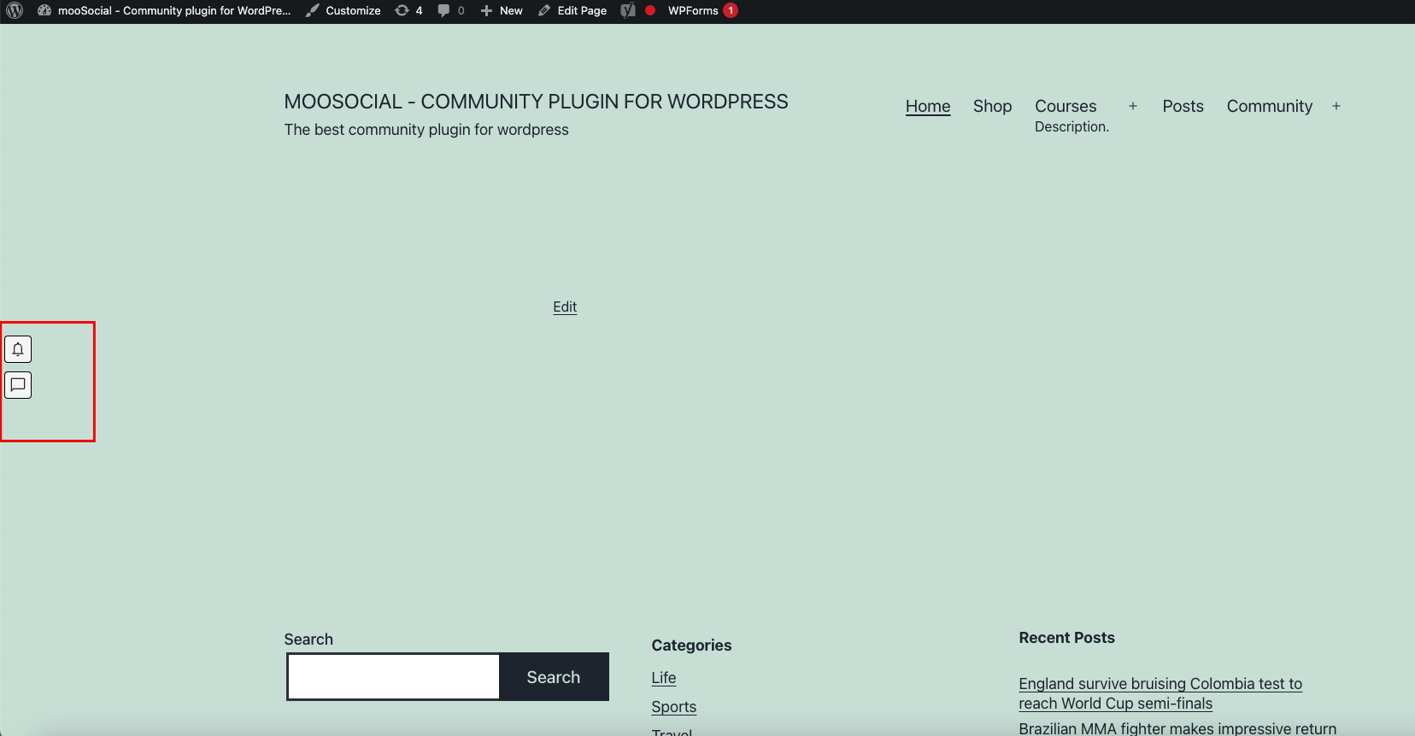
Task: Focus the Search text field
Action: [x=393, y=677]
